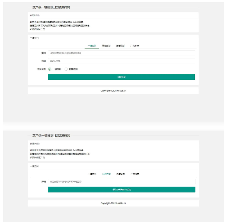The height and width of the screenshot is (222, 228).
Task: Select the 广告推荐 tab in the lower form
Action: click(135, 174)
